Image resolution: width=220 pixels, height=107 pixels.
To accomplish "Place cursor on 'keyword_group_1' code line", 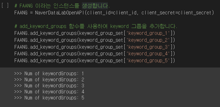I will pos(95,33).
